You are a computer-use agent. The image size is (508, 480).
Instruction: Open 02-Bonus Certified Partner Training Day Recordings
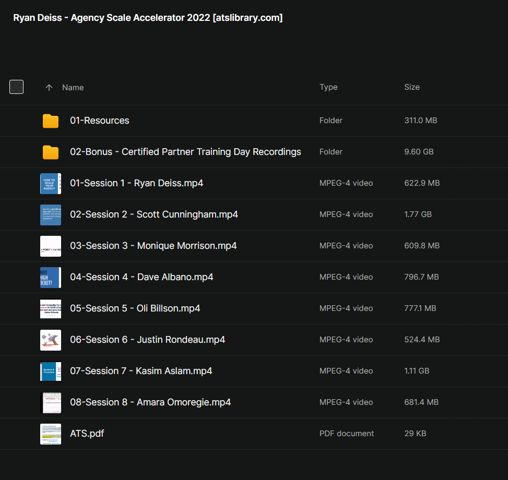pos(185,152)
